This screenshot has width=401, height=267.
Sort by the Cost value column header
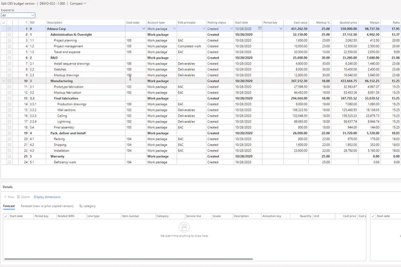click(300, 23)
